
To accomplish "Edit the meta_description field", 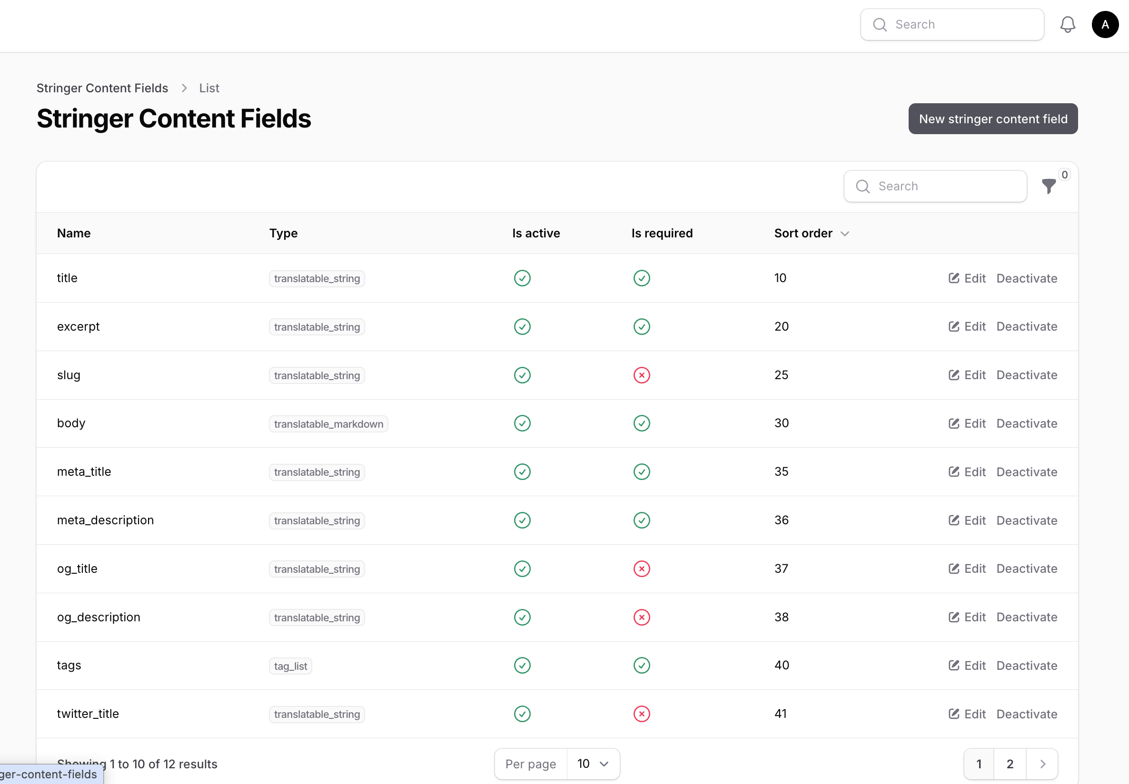I will click(967, 520).
